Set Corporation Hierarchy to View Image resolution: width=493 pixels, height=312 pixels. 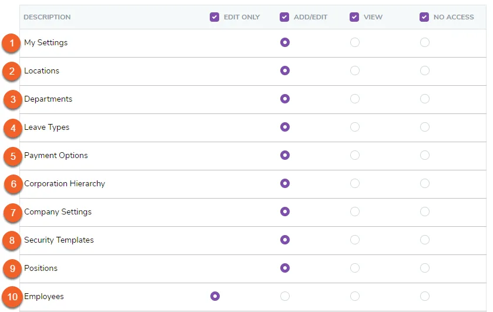coord(355,183)
